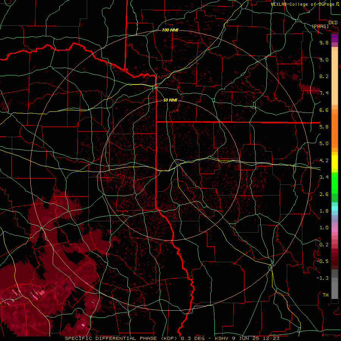
Task: Click the -1.3 value on the color scale
Action: tap(322, 278)
